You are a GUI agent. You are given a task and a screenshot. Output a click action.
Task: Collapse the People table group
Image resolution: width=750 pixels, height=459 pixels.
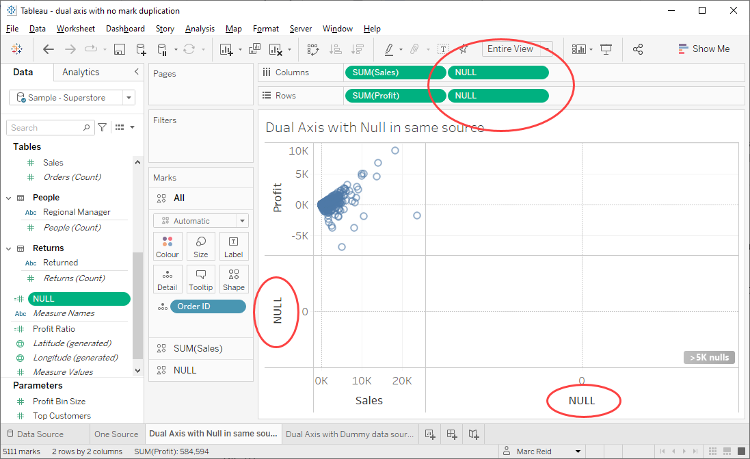click(x=9, y=198)
